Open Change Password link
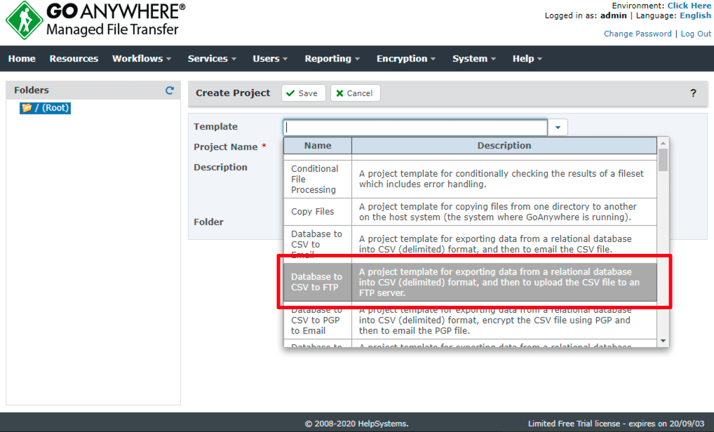This screenshot has width=714, height=432. click(638, 34)
